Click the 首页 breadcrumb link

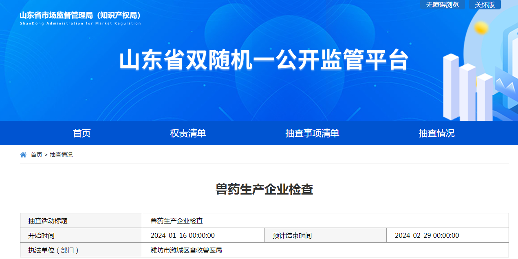click(x=36, y=155)
